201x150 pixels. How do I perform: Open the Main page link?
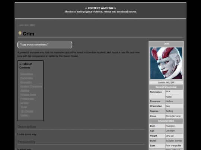(32, 25)
